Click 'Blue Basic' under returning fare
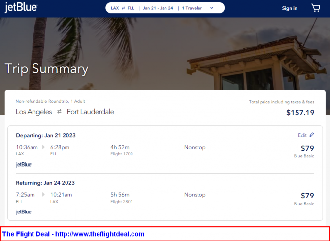Screen dimensions: 330x241 304,204
